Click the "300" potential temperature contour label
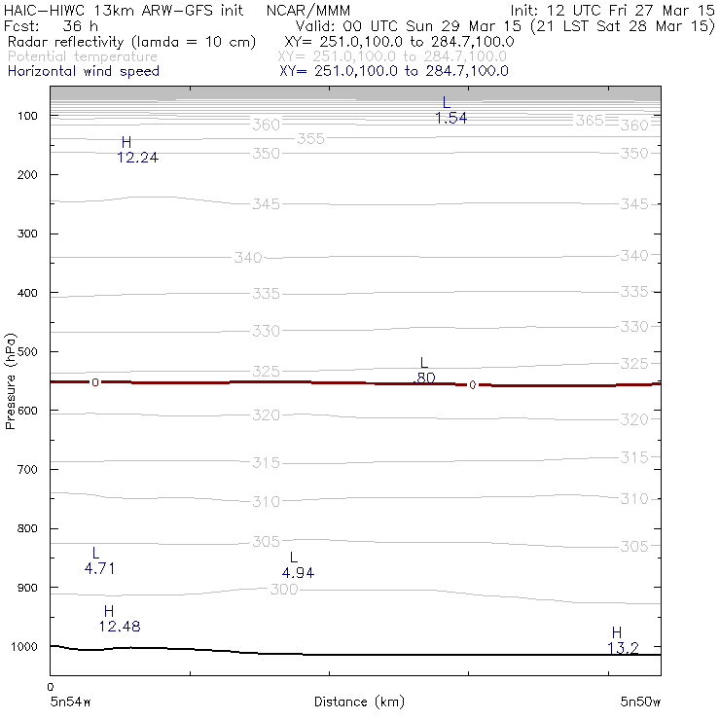This screenshot has height=720, width=720. click(x=284, y=589)
